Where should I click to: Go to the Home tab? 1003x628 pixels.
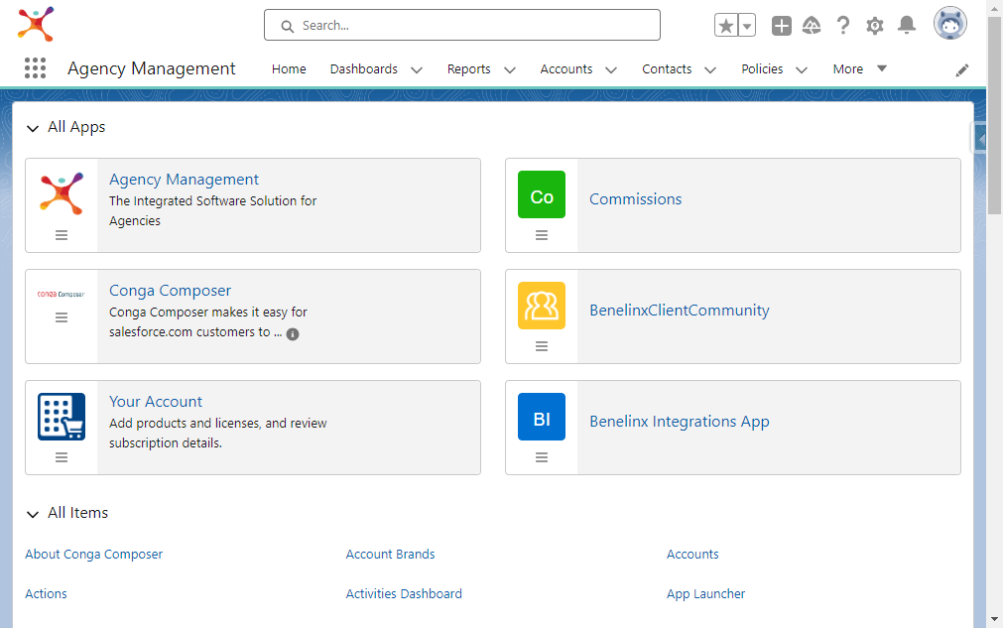tap(289, 69)
